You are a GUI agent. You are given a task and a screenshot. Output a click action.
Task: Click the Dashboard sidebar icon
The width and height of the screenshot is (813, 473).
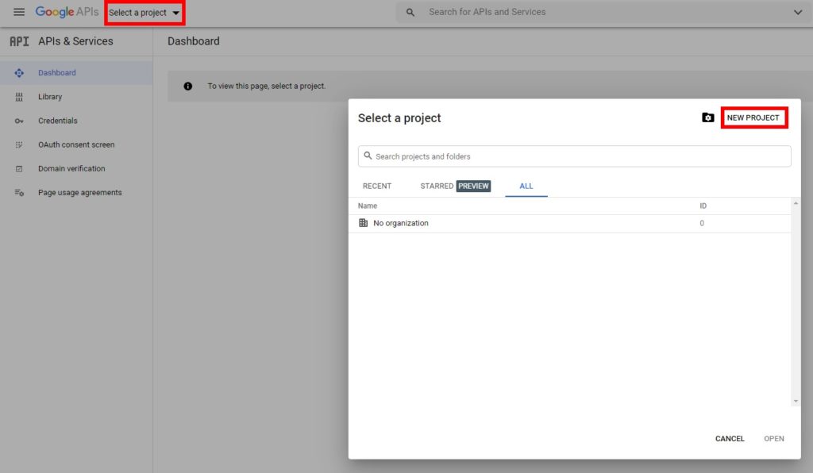pyautogui.click(x=19, y=73)
